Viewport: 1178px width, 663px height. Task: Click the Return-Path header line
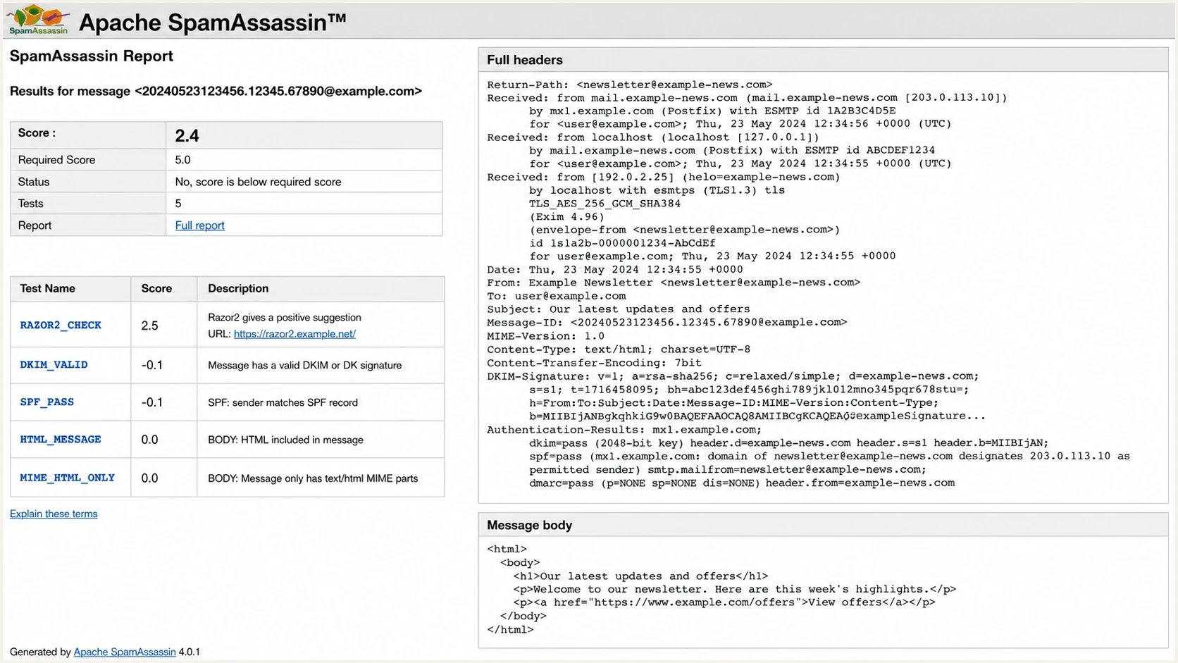click(629, 85)
